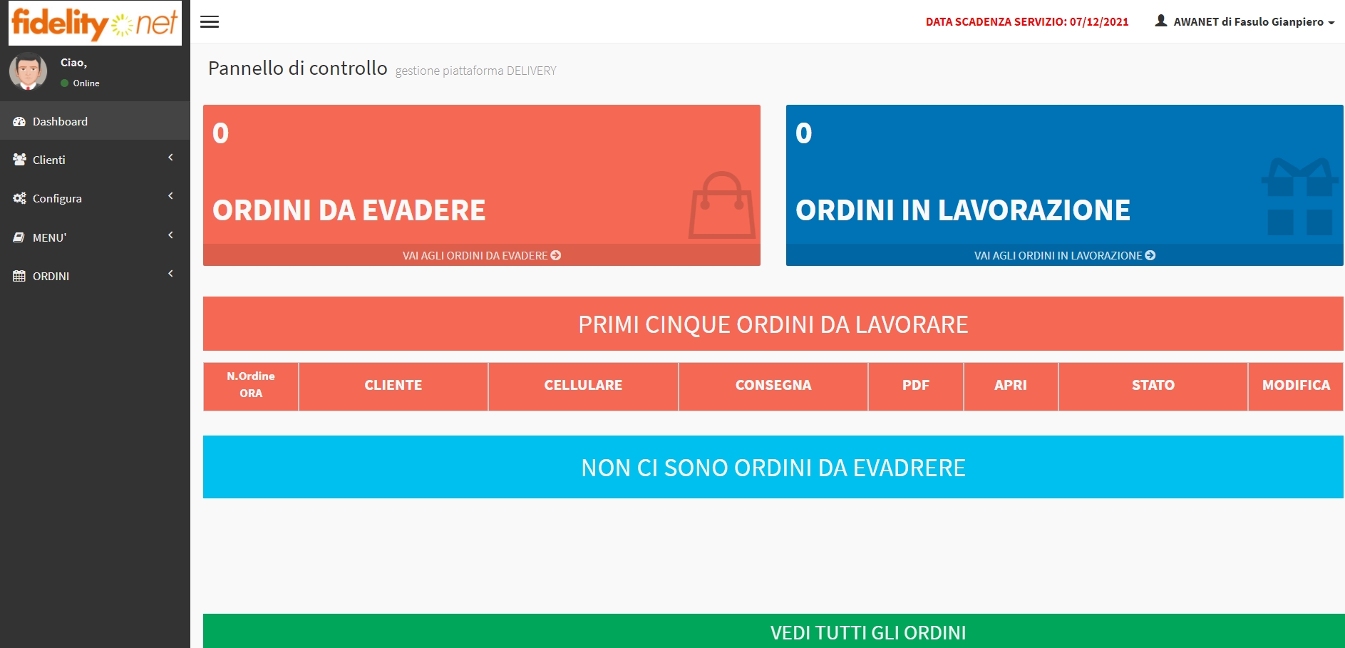Open the MENU' sidebar item
Image resolution: width=1345 pixels, height=648 pixels.
95,237
